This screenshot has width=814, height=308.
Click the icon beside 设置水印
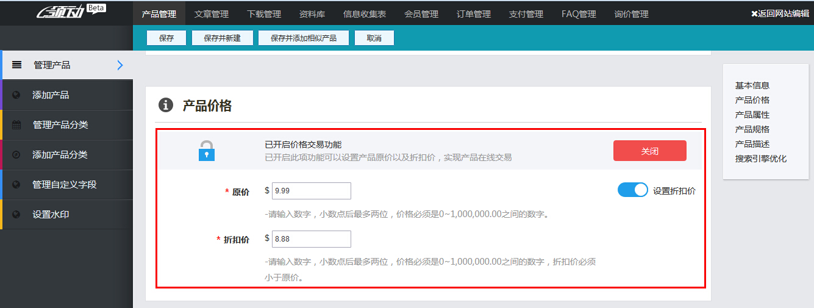(16, 215)
